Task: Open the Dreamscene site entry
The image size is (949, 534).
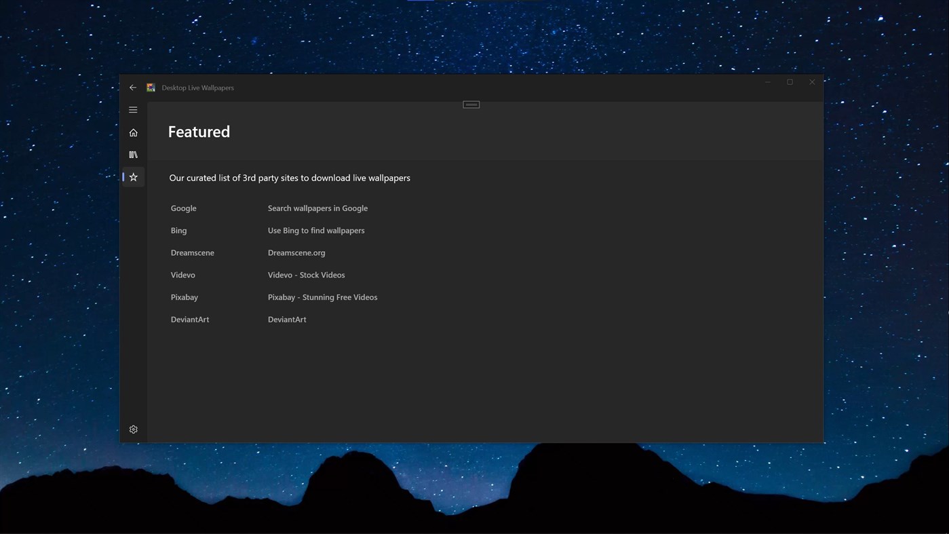Action: 193,252
